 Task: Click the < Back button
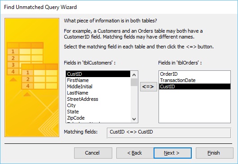click(135, 153)
